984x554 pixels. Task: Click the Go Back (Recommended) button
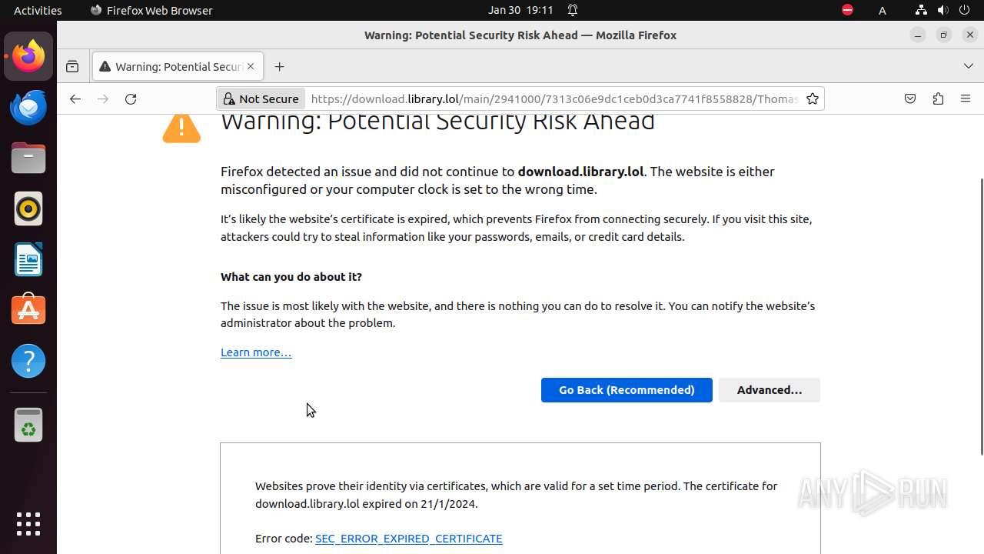tap(627, 390)
